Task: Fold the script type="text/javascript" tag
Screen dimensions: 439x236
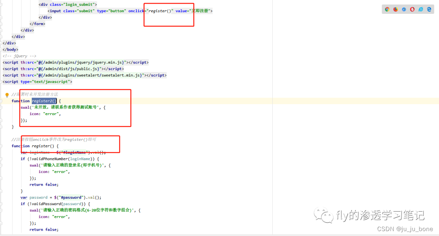Action: click(1, 82)
